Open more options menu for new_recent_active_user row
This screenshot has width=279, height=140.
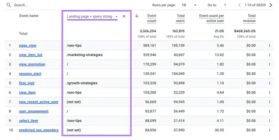click(270, 102)
